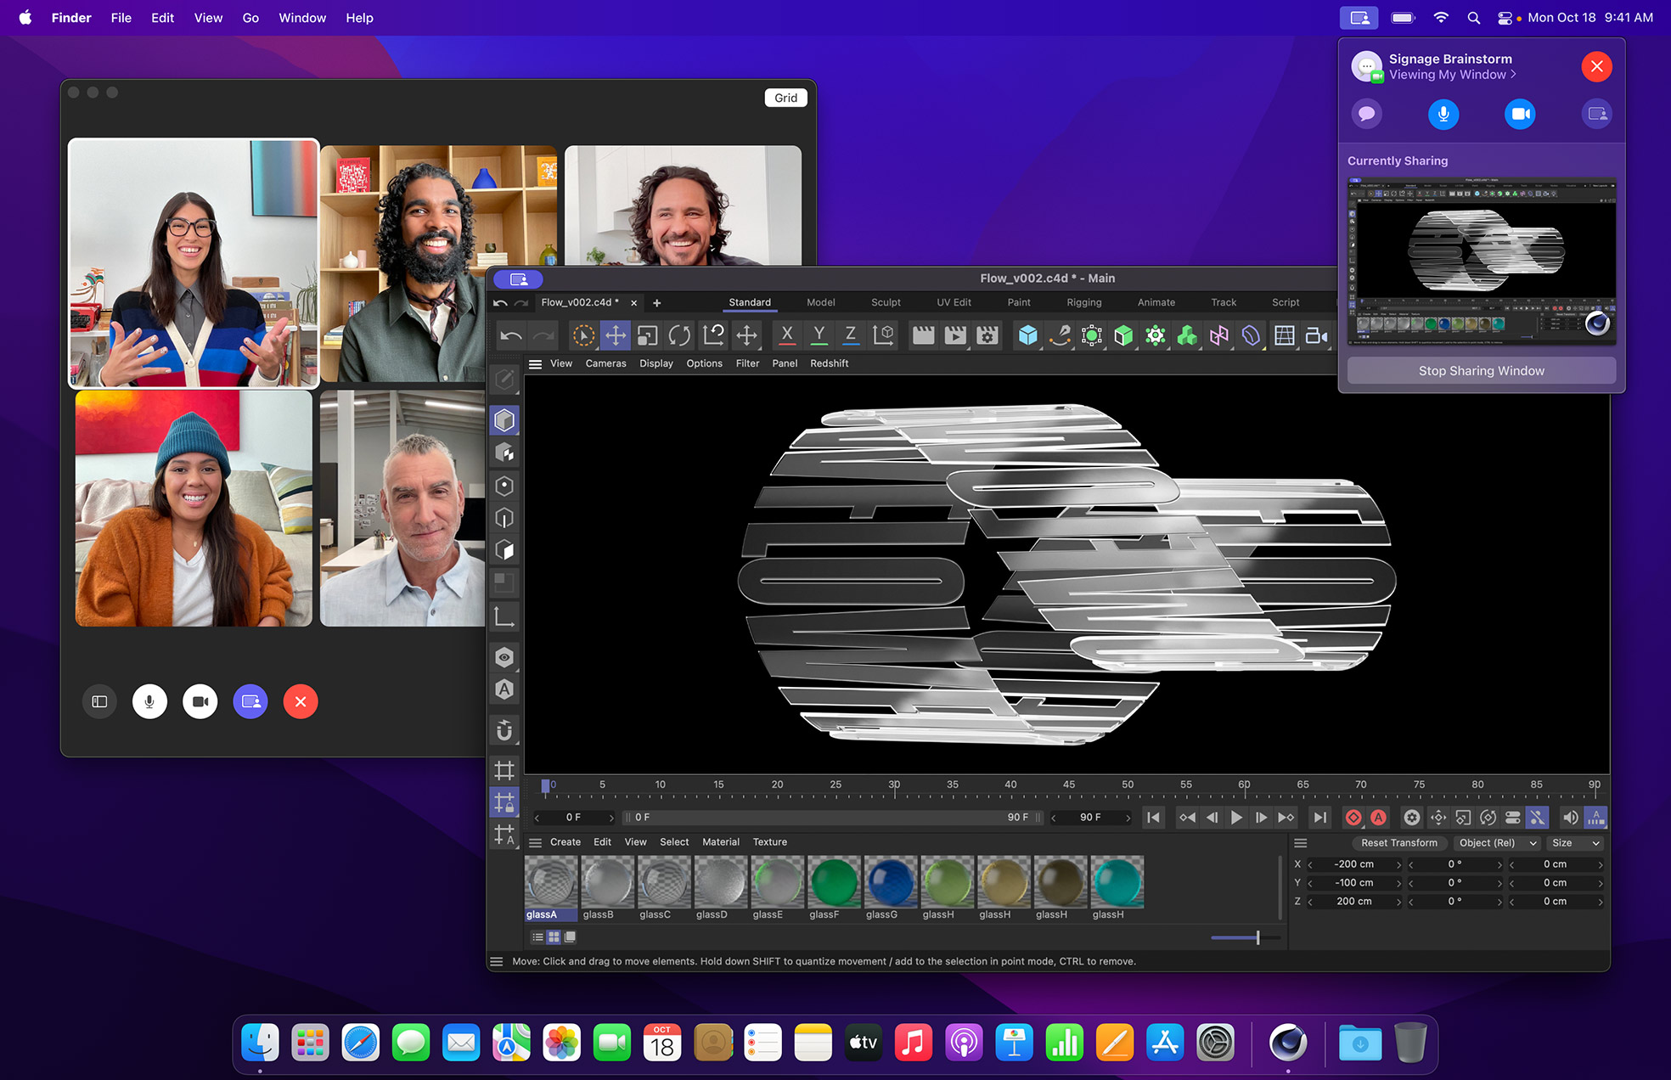Click the blue cube primitive icon
This screenshot has height=1080, width=1671.
(1027, 335)
